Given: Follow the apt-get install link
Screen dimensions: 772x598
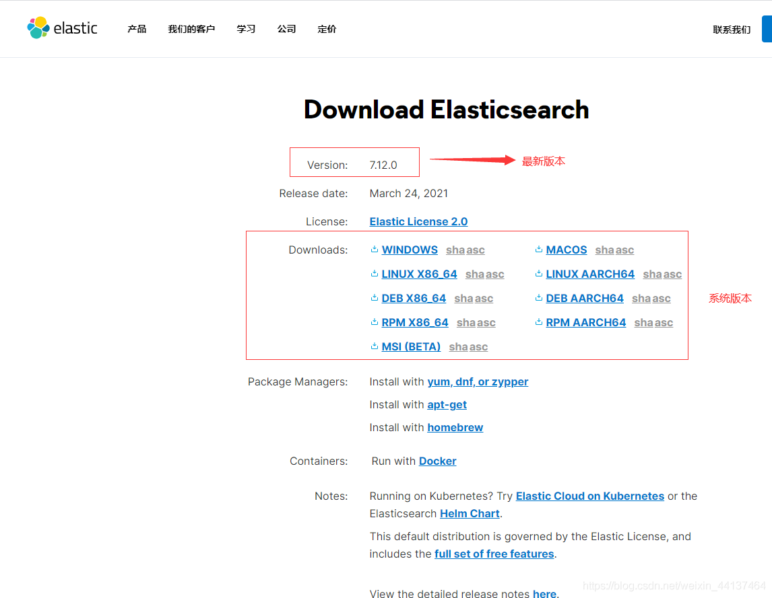Looking at the screenshot, I should click(447, 405).
